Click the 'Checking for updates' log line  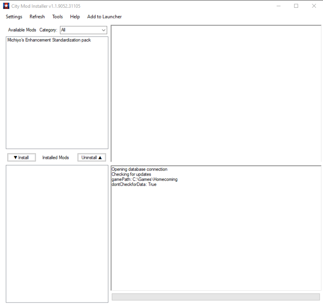click(131, 174)
